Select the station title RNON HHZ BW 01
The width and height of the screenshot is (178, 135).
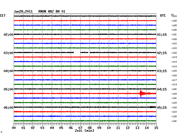pyautogui.click(x=52, y=11)
